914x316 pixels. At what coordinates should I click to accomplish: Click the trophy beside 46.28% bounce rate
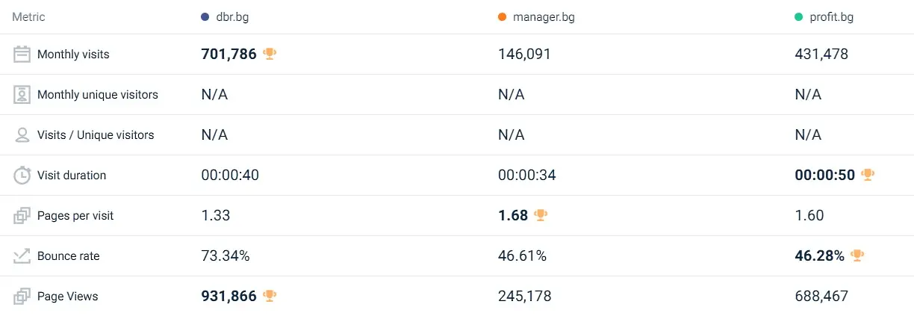pos(857,255)
